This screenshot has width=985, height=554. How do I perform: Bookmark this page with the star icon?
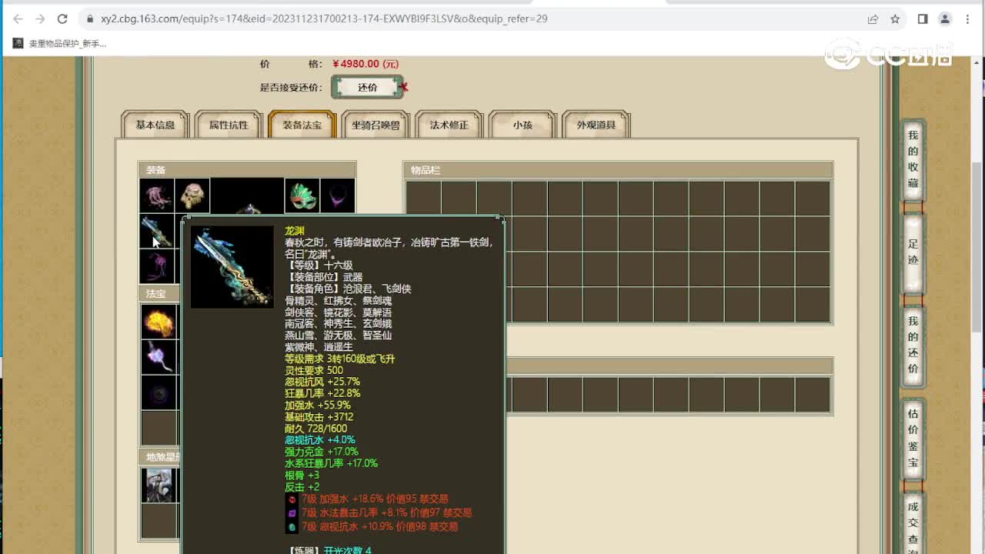(895, 18)
